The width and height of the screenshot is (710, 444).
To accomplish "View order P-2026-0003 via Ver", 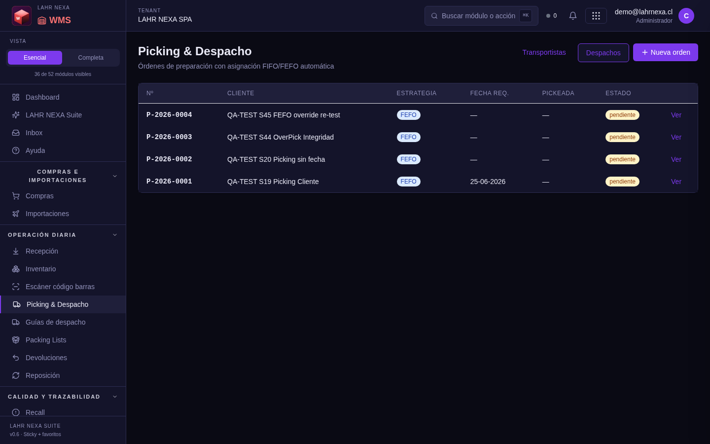I will 676,137.
